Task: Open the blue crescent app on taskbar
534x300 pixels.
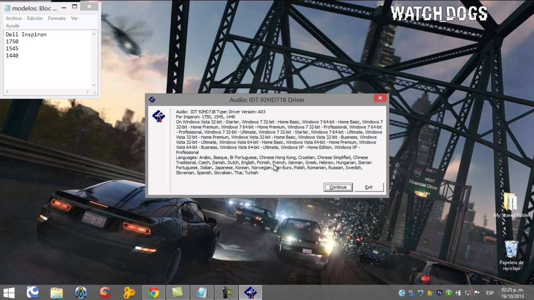Action: coord(33,292)
